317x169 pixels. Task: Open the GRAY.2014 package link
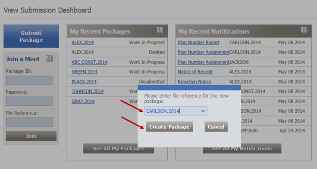(83, 101)
